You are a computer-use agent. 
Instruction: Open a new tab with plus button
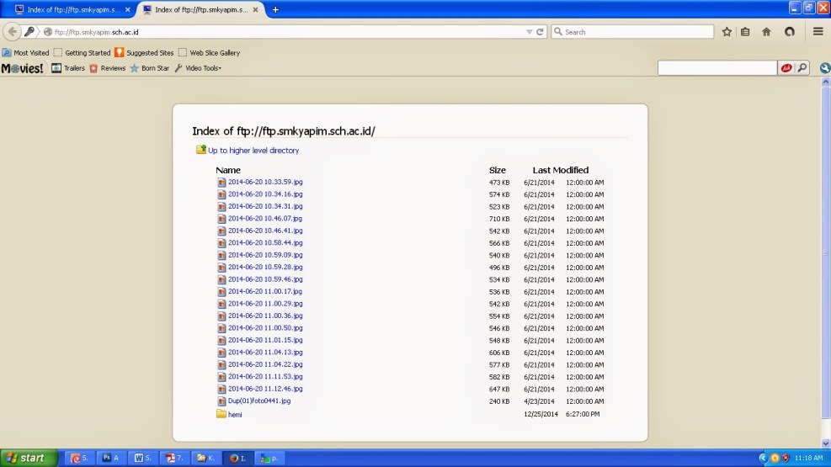(275, 9)
